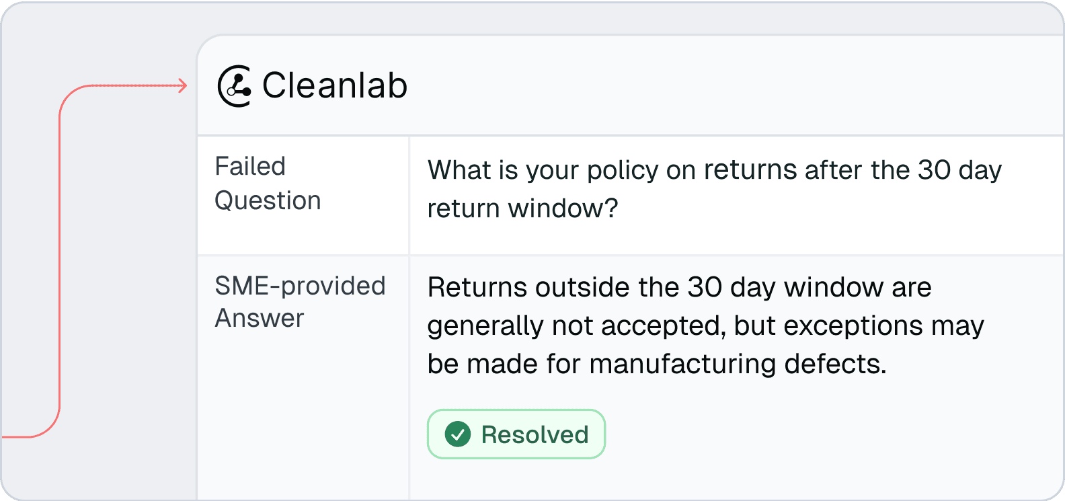This screenshot has width=1065, height=501.
Task: Click the line "generally not accepted, but exceptions may"
Action: 705,325
